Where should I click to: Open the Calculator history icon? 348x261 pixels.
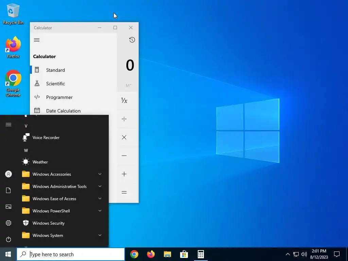pyautogui.click(x=132, y=40)
